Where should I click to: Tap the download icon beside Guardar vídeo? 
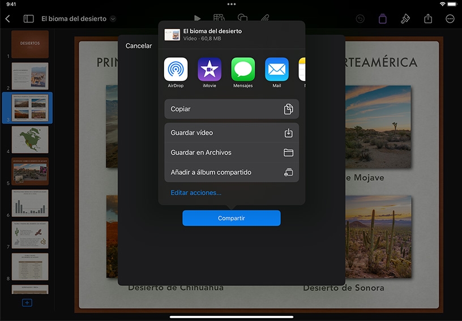pyautogui.click(x=288, y=133)
